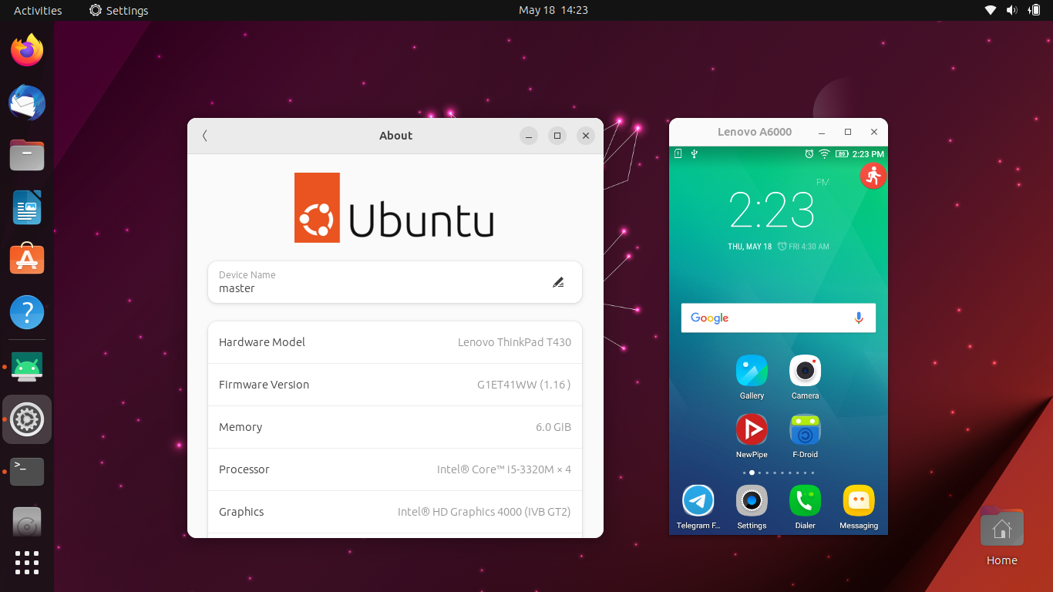Open the Help icon in the dock
Screen dimensions: 1053x592
27,312
